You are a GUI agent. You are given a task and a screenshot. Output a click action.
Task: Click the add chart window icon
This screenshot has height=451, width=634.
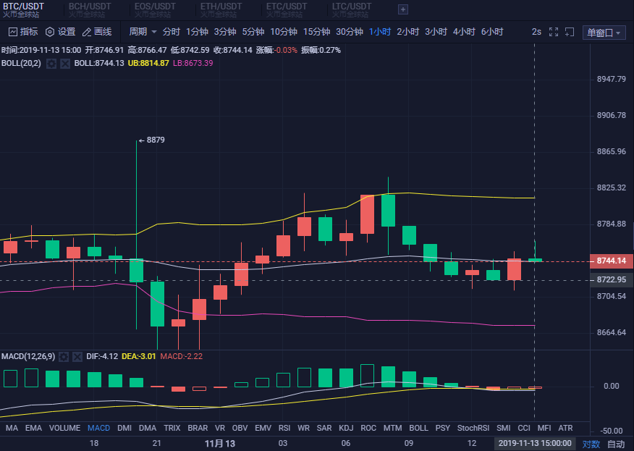pyautogui.click(x=569, y=32)
